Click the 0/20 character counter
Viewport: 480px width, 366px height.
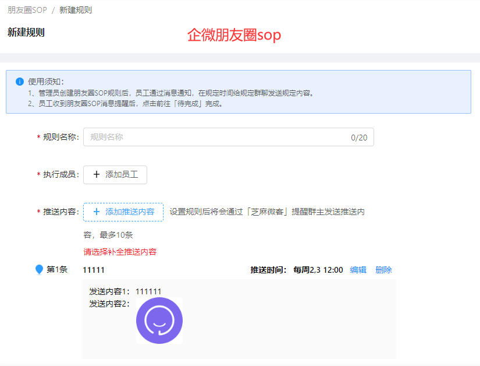pyautogui.click(x=361, y=136)
